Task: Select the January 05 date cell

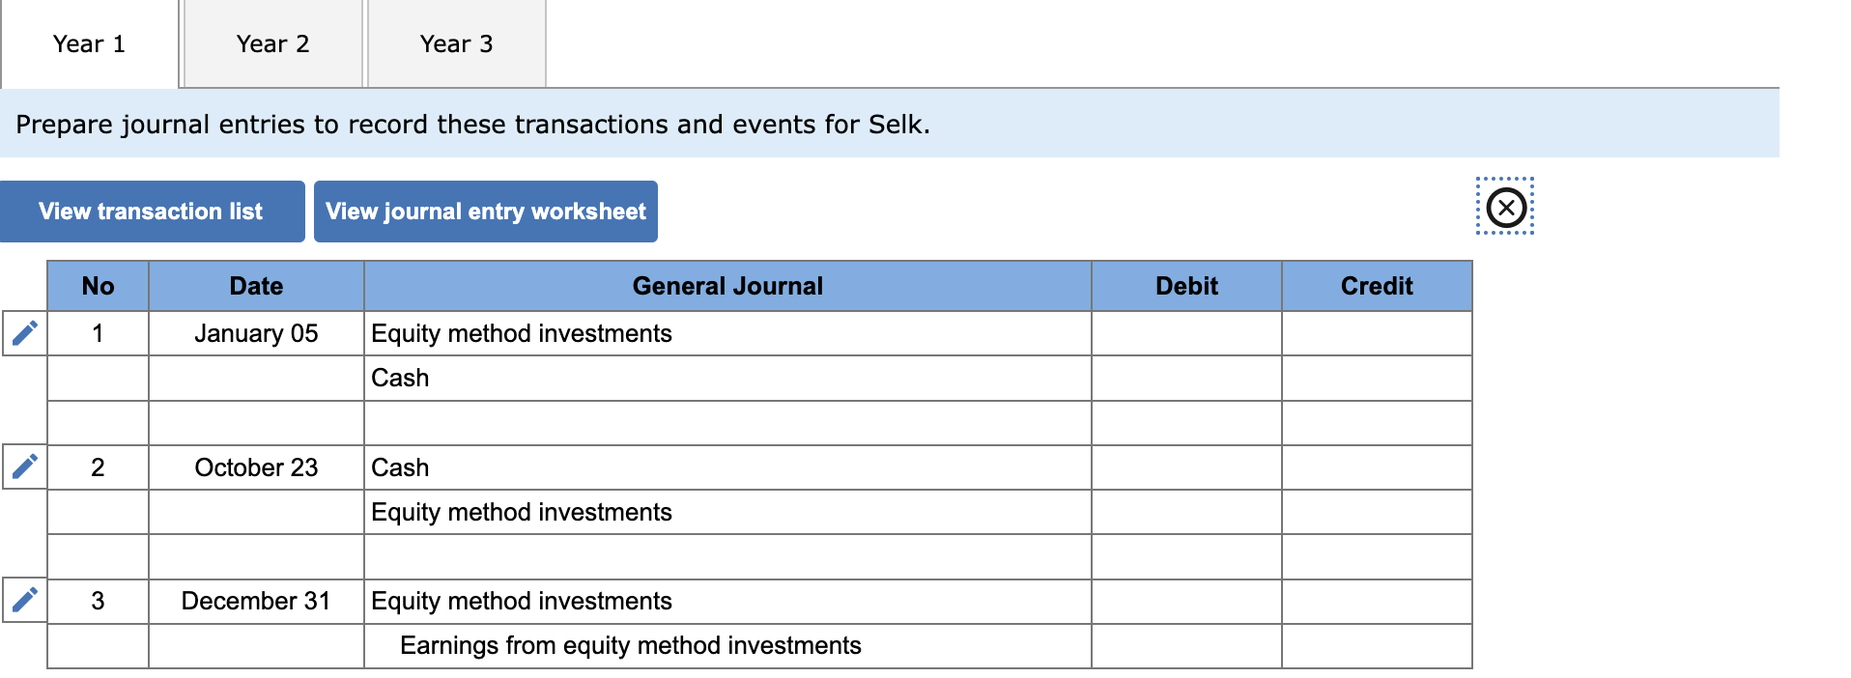Action: point(256,333)
